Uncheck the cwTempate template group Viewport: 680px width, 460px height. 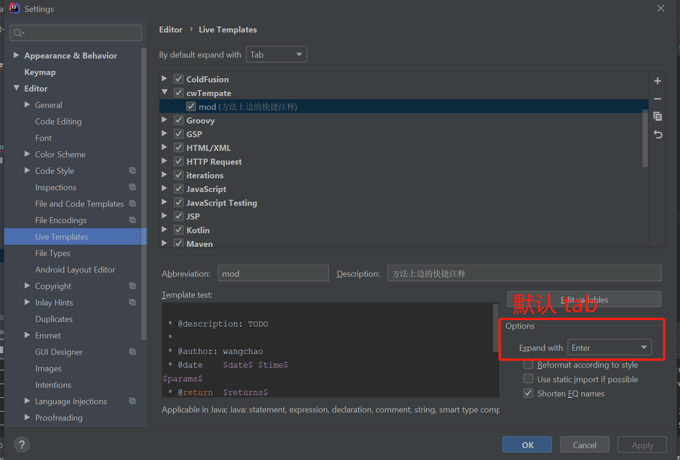pos(179,93)
